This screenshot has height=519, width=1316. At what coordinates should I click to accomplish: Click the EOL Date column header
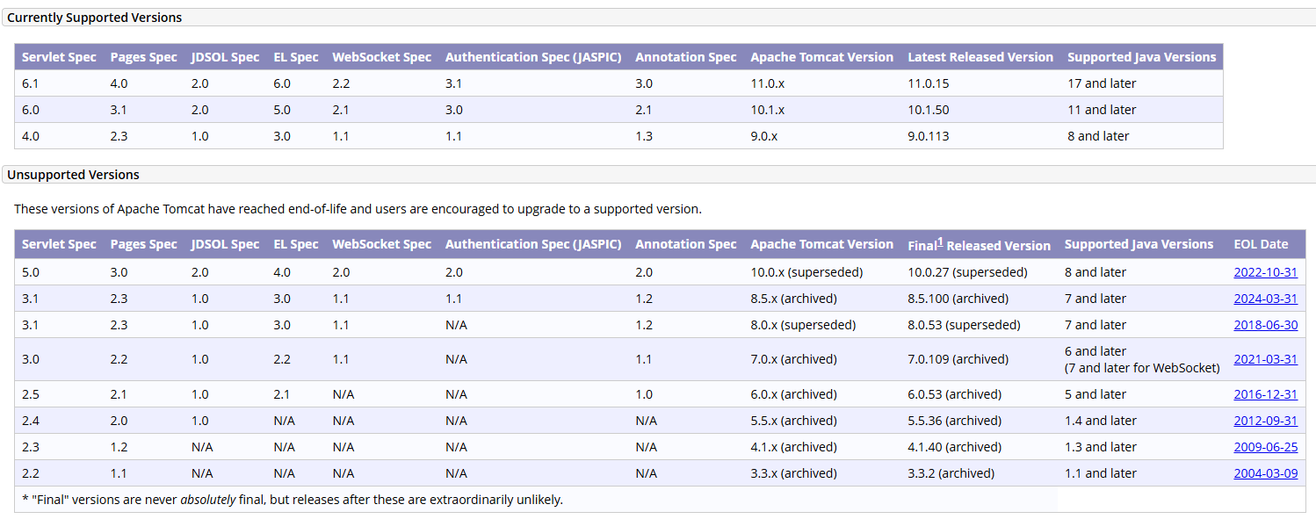click(x=1261, y=245)
